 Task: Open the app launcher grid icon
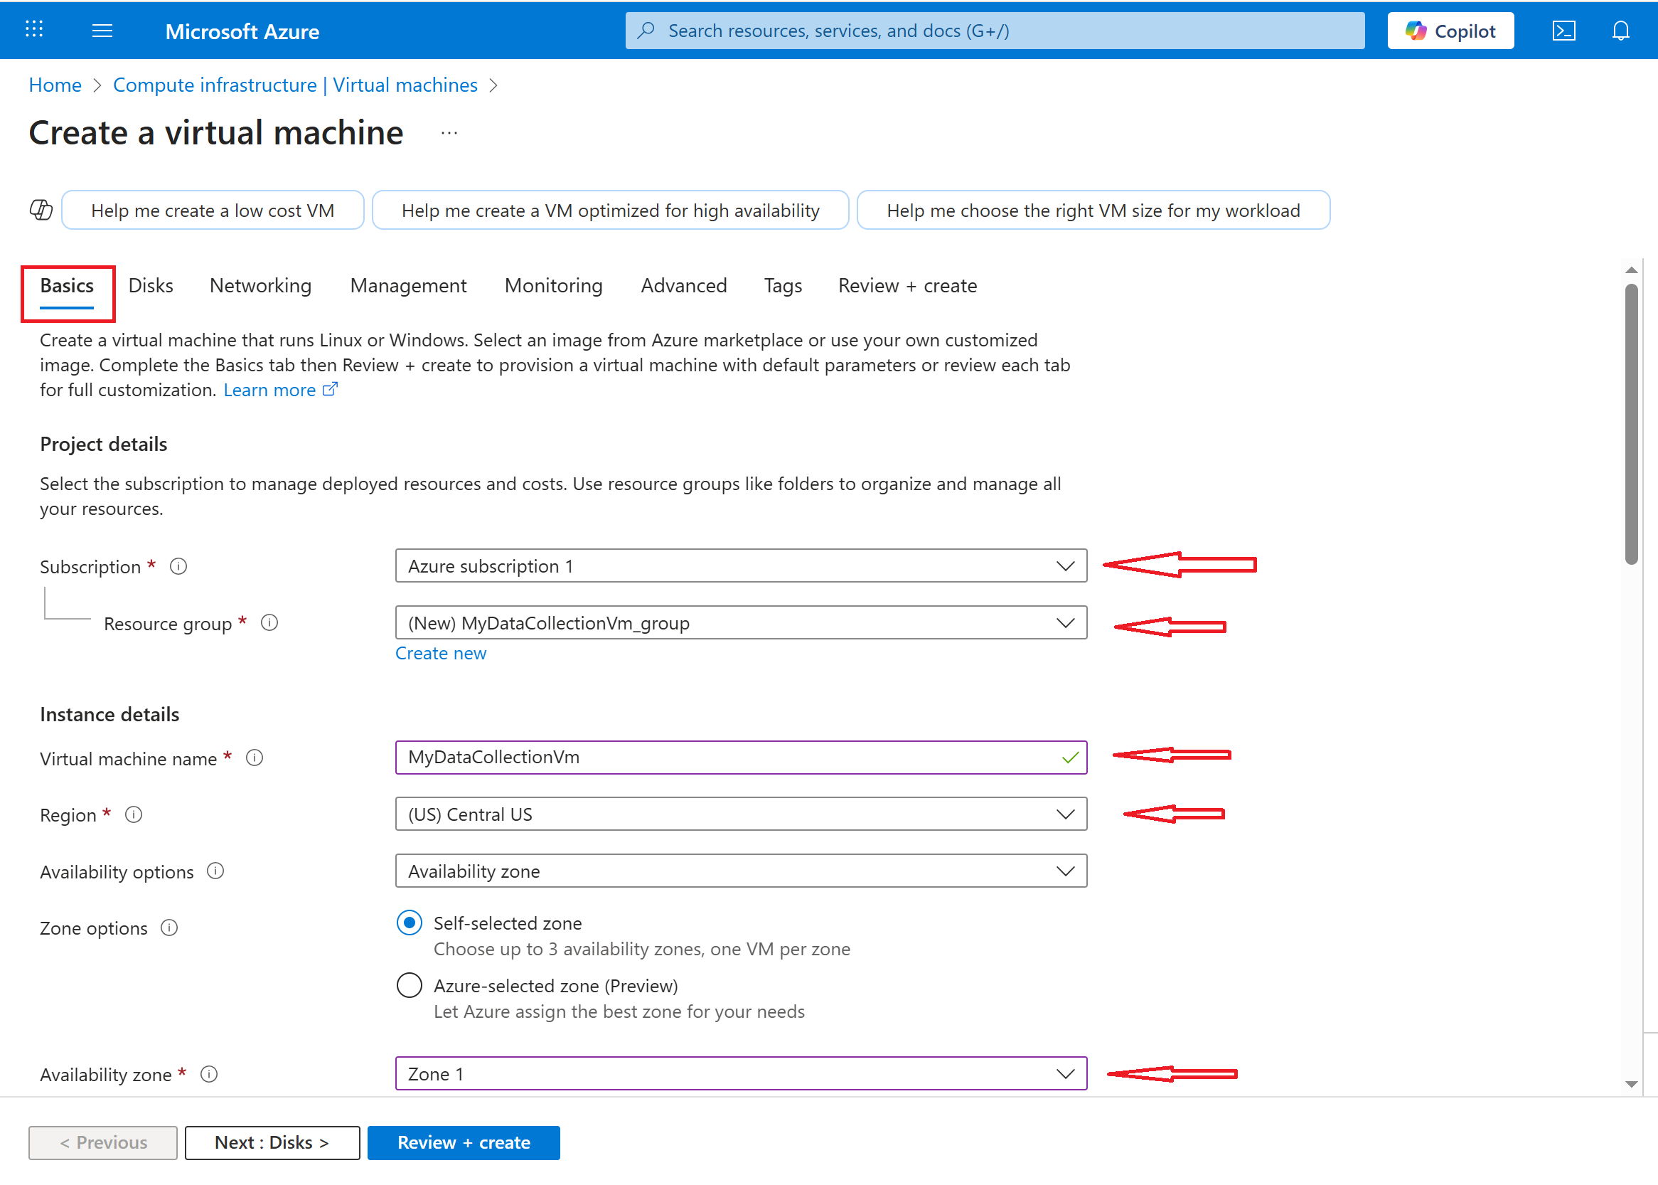34,30
